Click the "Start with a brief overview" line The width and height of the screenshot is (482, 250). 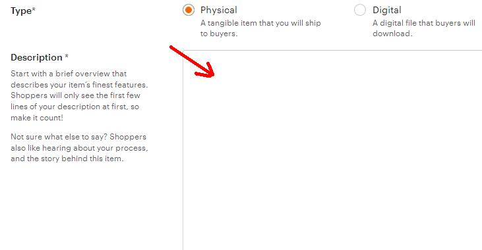[69, 74]
